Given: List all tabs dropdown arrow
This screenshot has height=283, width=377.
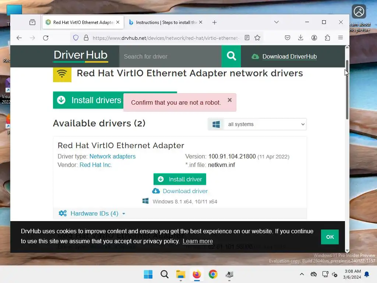Looking at the screenshot, I should point(276,22).
